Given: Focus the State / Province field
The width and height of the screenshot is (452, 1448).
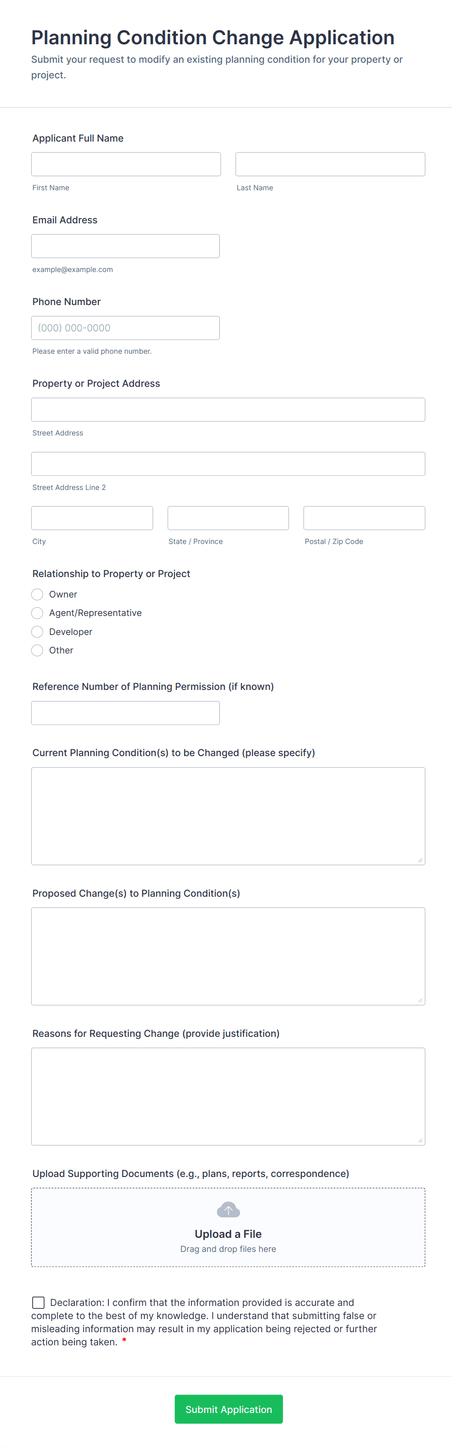Looking at the screenshot, I should click(228, 518).
